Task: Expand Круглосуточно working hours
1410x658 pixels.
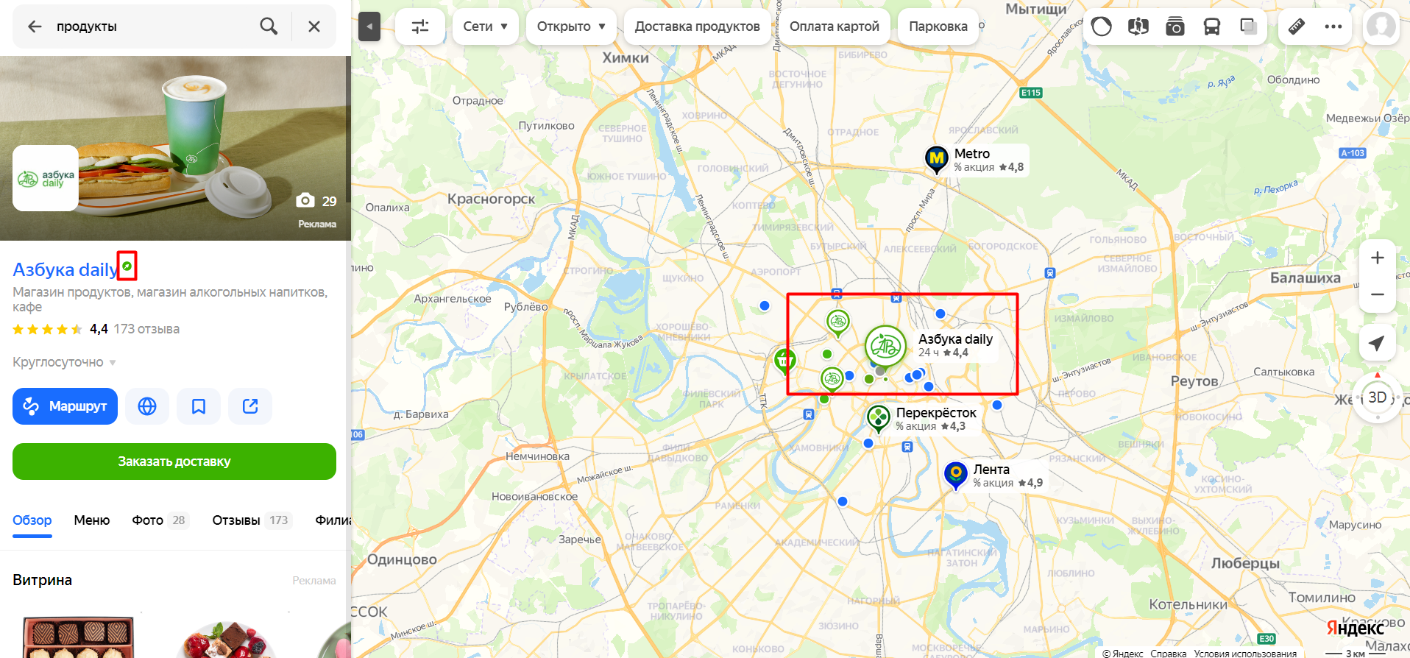Action: [x=65, y=362]
